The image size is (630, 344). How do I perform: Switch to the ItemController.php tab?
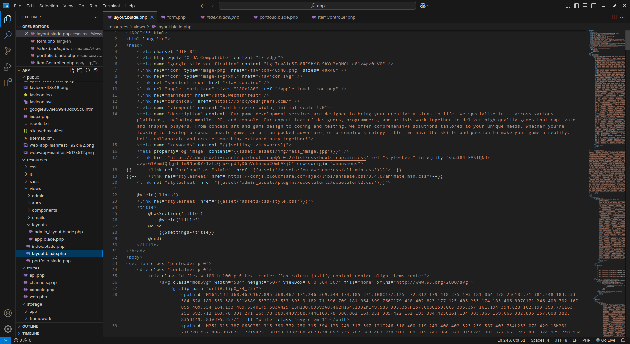coord(336,17)
